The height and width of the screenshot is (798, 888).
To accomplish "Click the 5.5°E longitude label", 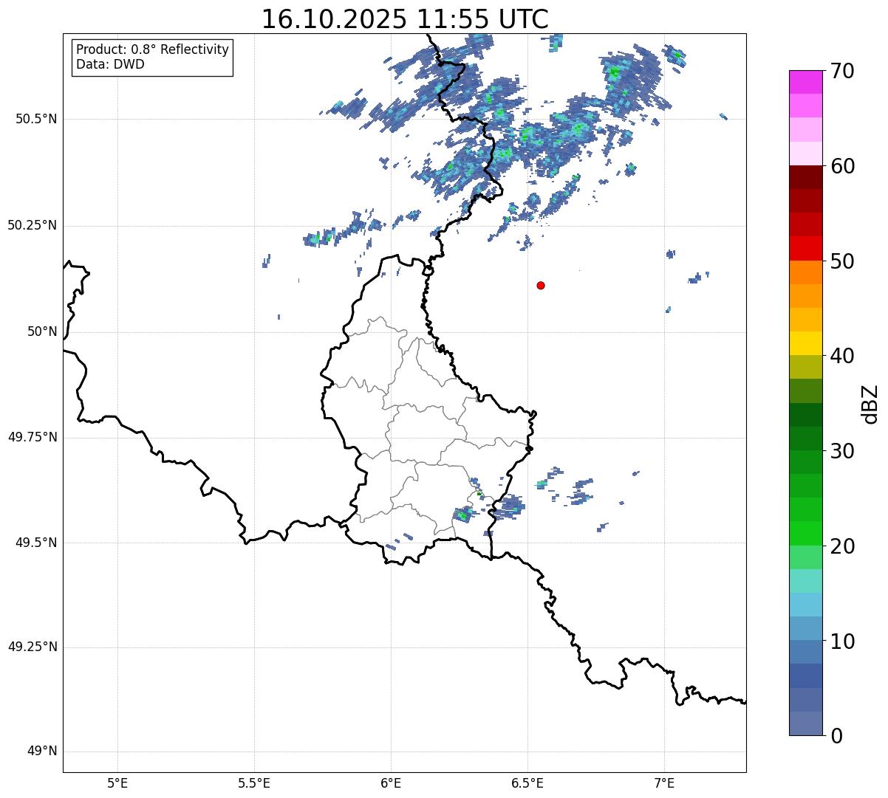I will pyautogui.click(x=254, y=782).
